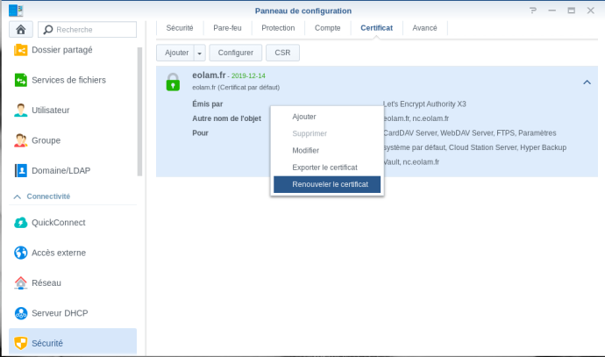This screenshot has width=605, height=357.
Task: Open QuickConnect cloud icon
Action: pyautogui.click(x=21, y=223)
